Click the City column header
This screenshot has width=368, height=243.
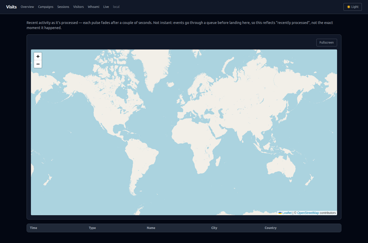coord(214,228)
